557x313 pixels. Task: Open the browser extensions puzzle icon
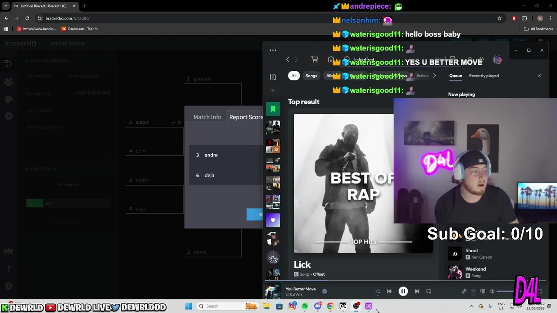524,18
